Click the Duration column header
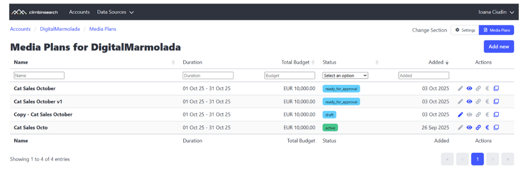Screen dimensions: 528x176 [193, 62]
